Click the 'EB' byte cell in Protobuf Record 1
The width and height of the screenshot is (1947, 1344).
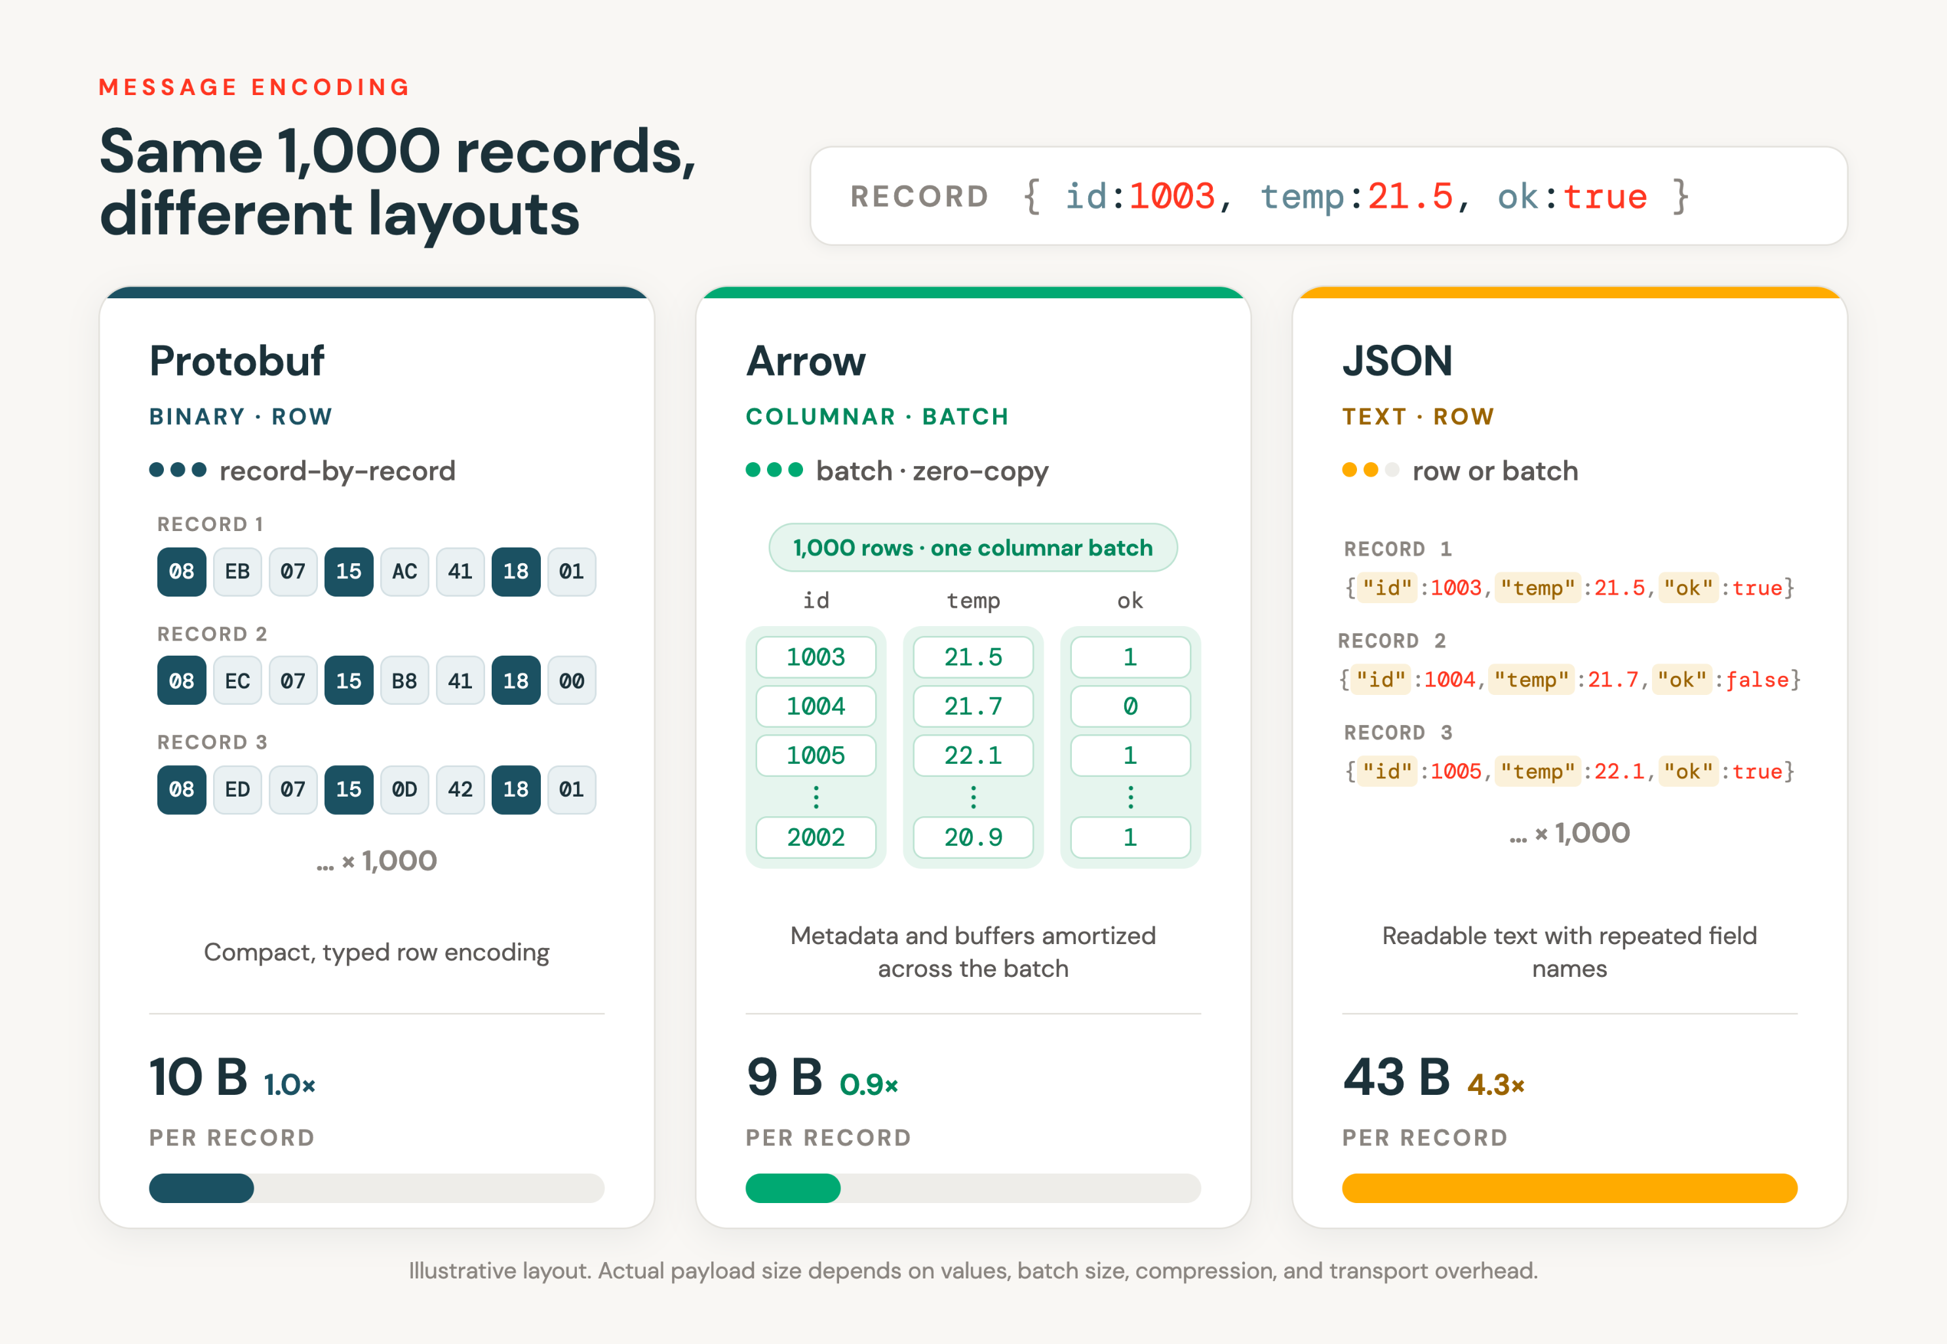tap(237, 572)
